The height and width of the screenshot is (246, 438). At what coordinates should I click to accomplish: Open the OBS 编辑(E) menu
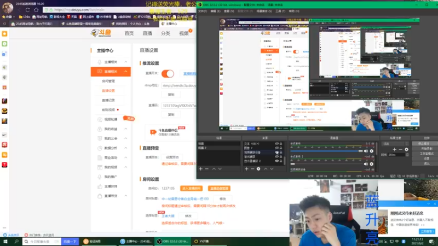coord(215,11)
